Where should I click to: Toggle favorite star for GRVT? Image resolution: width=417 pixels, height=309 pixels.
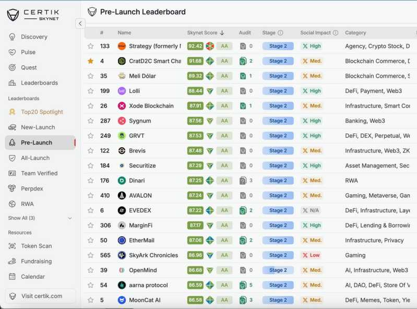(91, 136)
